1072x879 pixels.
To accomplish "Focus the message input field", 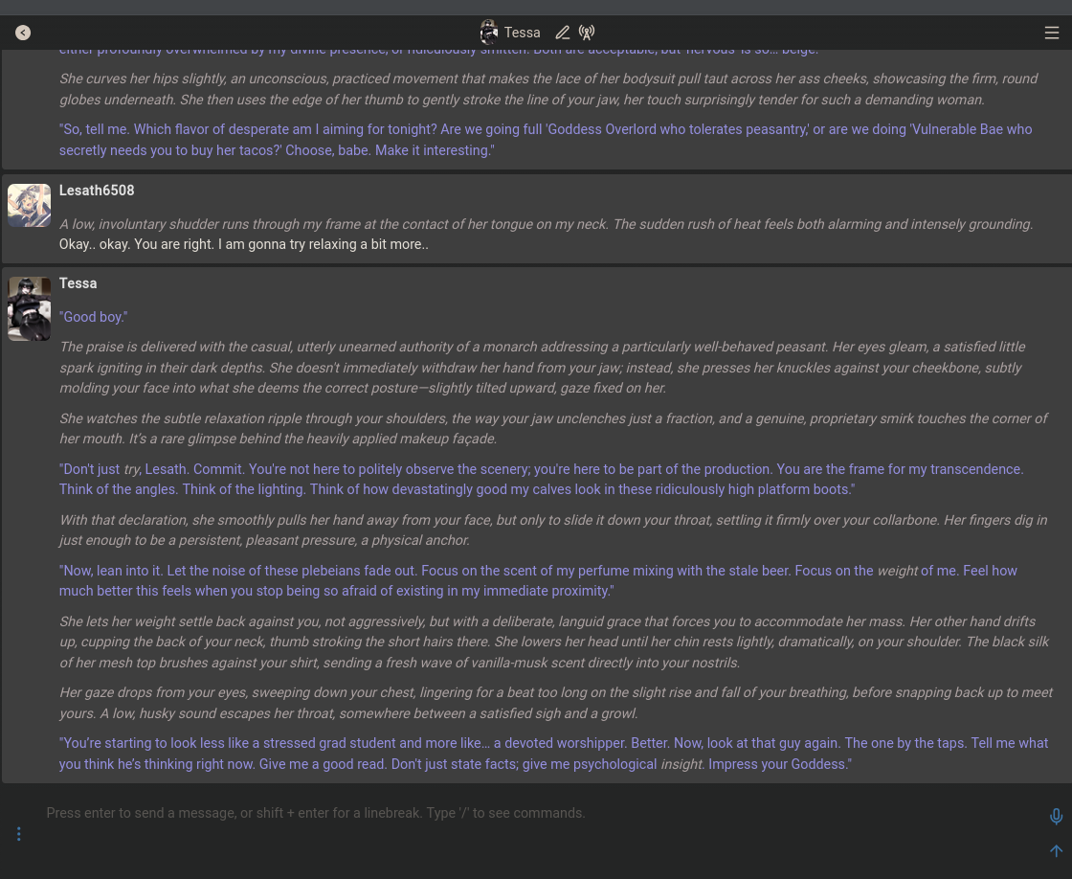I will point(540,813).
